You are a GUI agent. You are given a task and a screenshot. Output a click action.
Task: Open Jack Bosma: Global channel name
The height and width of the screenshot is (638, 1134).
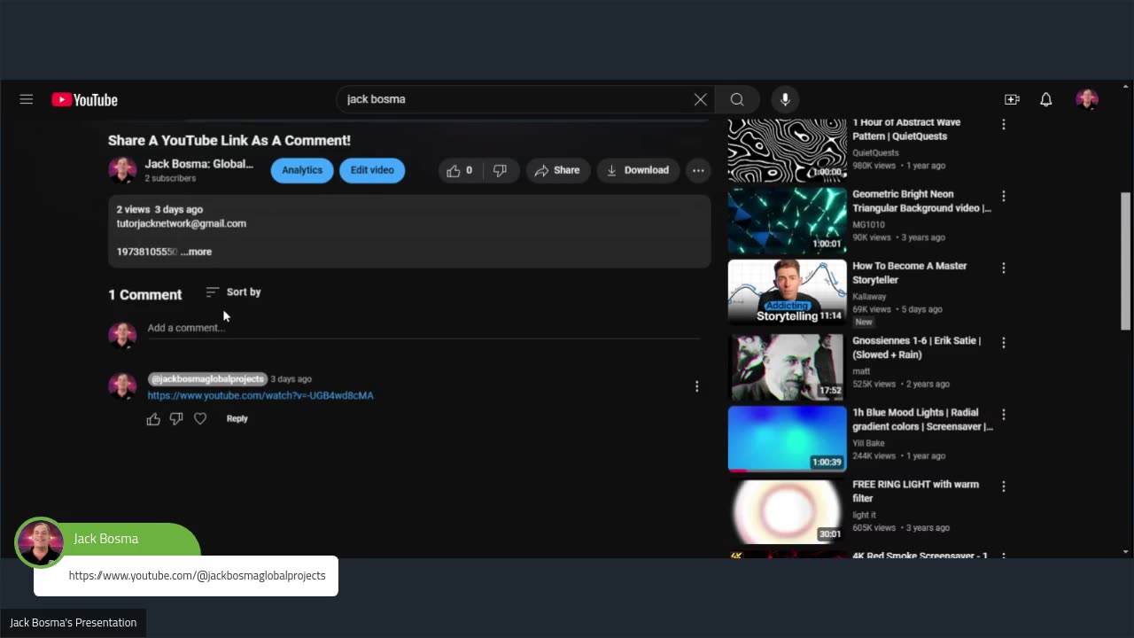pos(199,164)
